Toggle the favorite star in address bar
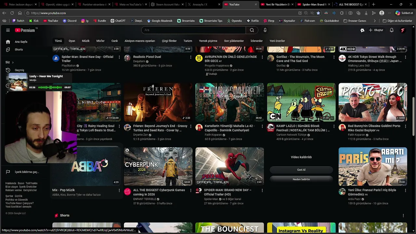 (x=318, y=13)
